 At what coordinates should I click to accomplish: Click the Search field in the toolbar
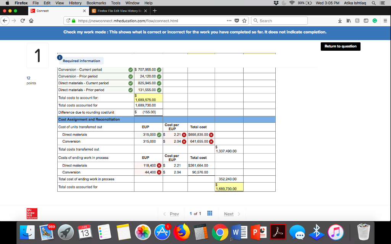click(281, 20)
